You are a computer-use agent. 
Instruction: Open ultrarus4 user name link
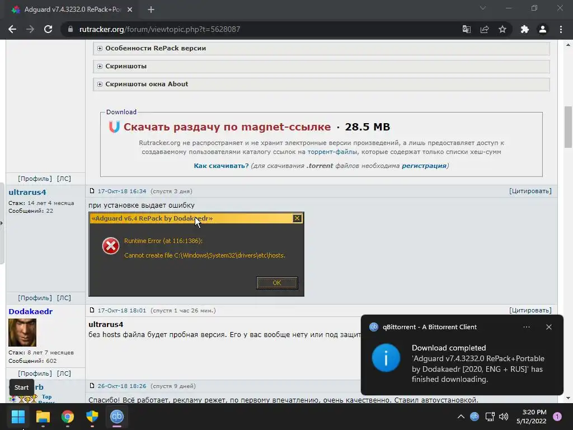click(x=27, y=193)
